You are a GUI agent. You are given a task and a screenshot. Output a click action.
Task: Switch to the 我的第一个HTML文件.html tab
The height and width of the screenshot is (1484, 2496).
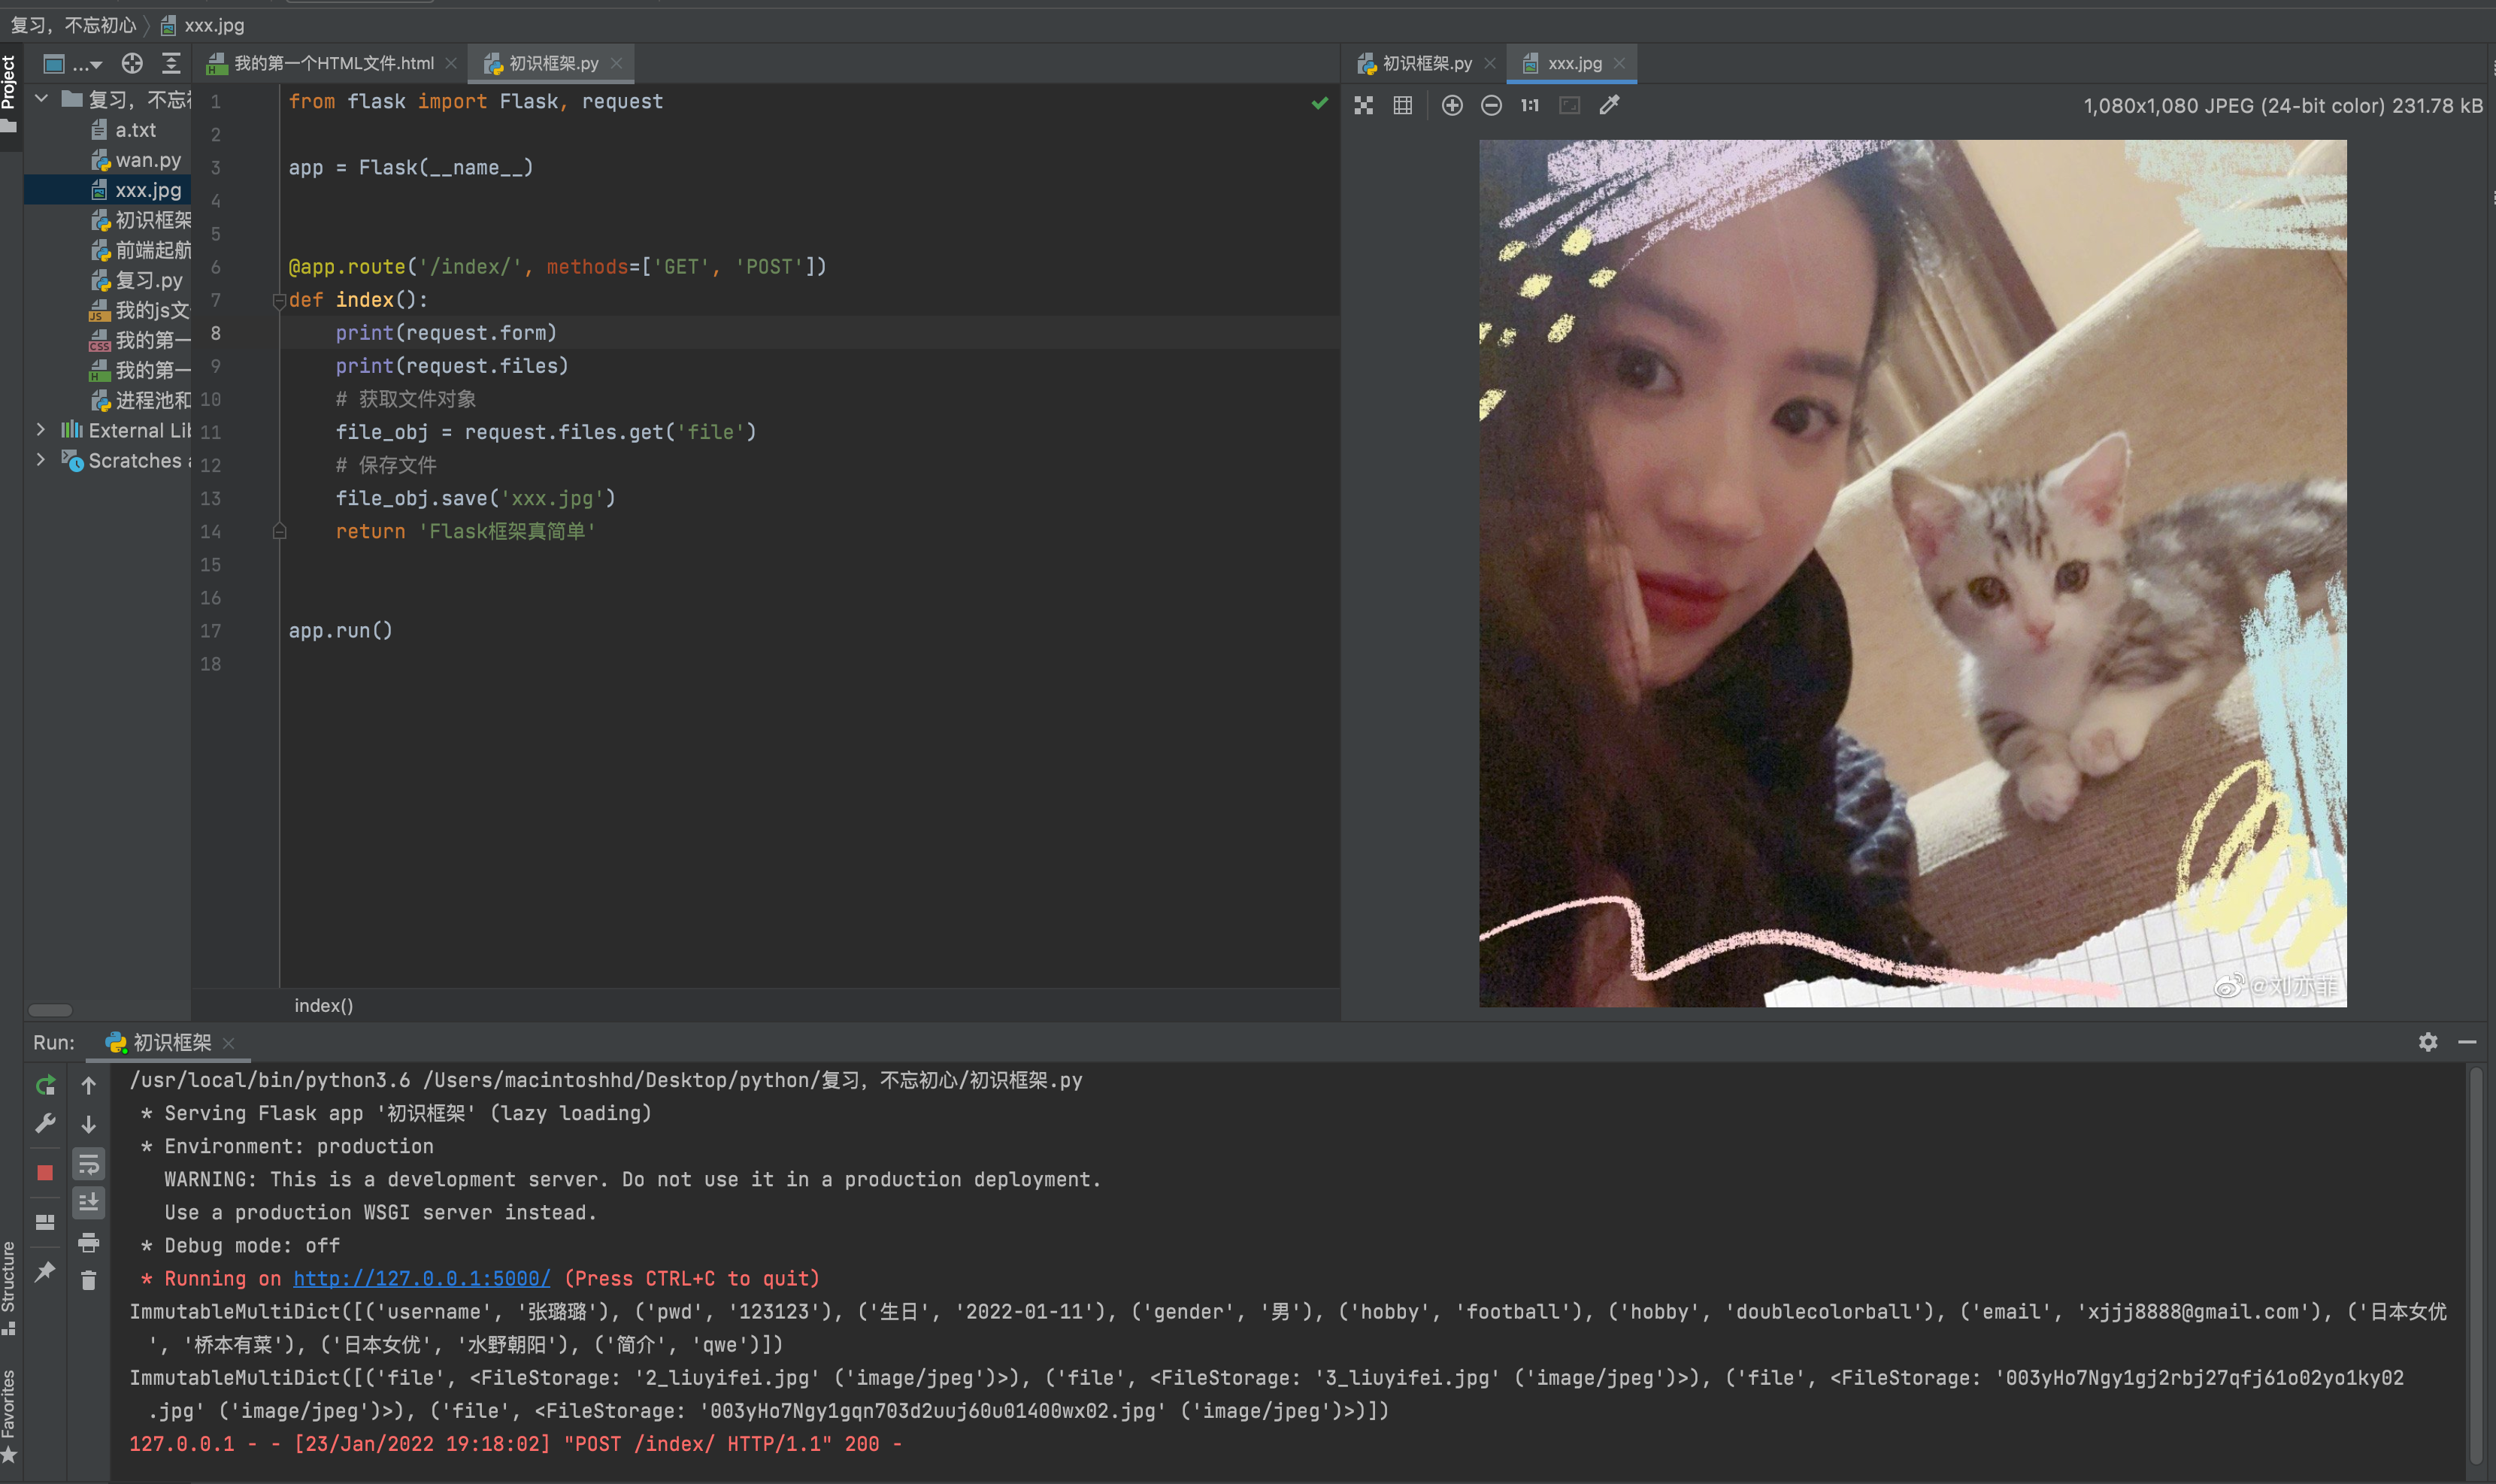(332, 63)
